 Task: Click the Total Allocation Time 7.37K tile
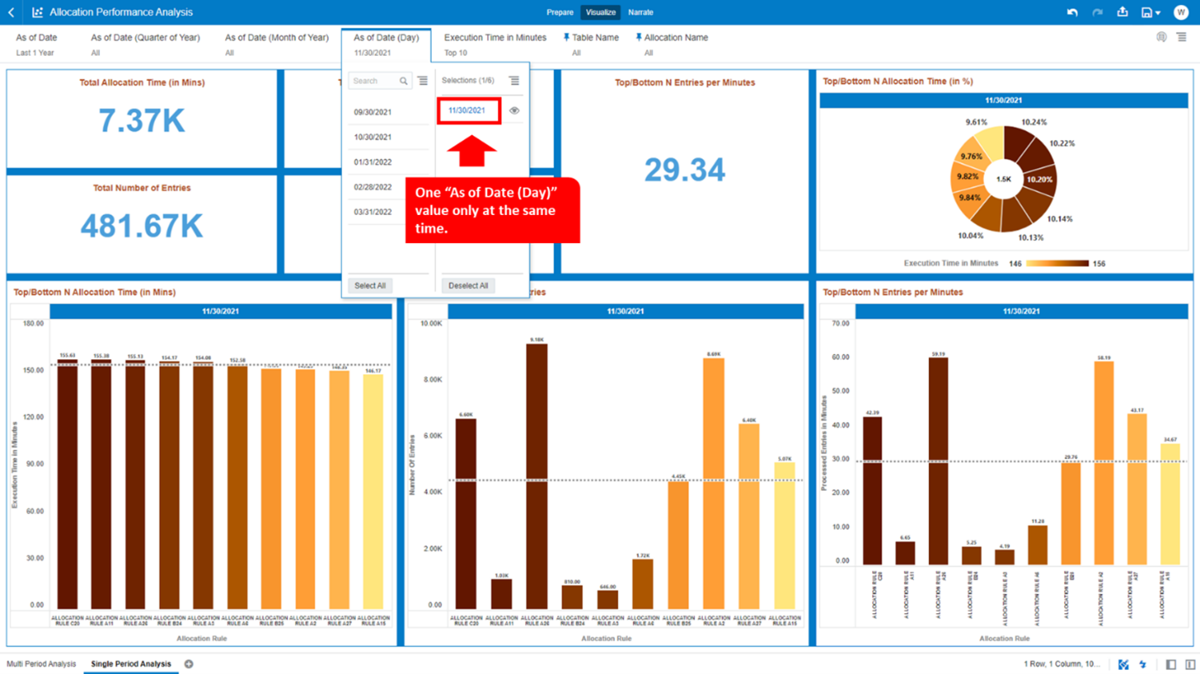coord(142,119)
